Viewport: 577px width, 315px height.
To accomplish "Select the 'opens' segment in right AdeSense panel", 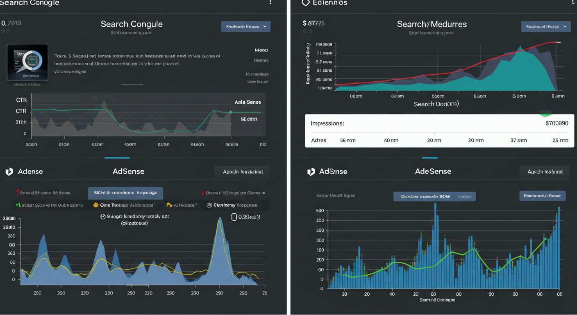I will [x=465, y=196].
